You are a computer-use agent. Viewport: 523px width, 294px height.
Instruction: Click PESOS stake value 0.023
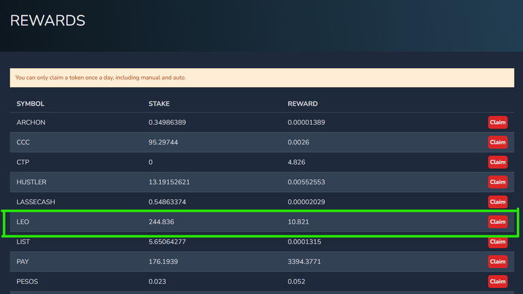click(x=157, y=281)
